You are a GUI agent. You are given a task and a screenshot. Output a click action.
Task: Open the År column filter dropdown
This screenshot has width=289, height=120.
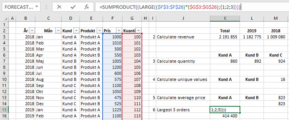click(x=32, y=31)
